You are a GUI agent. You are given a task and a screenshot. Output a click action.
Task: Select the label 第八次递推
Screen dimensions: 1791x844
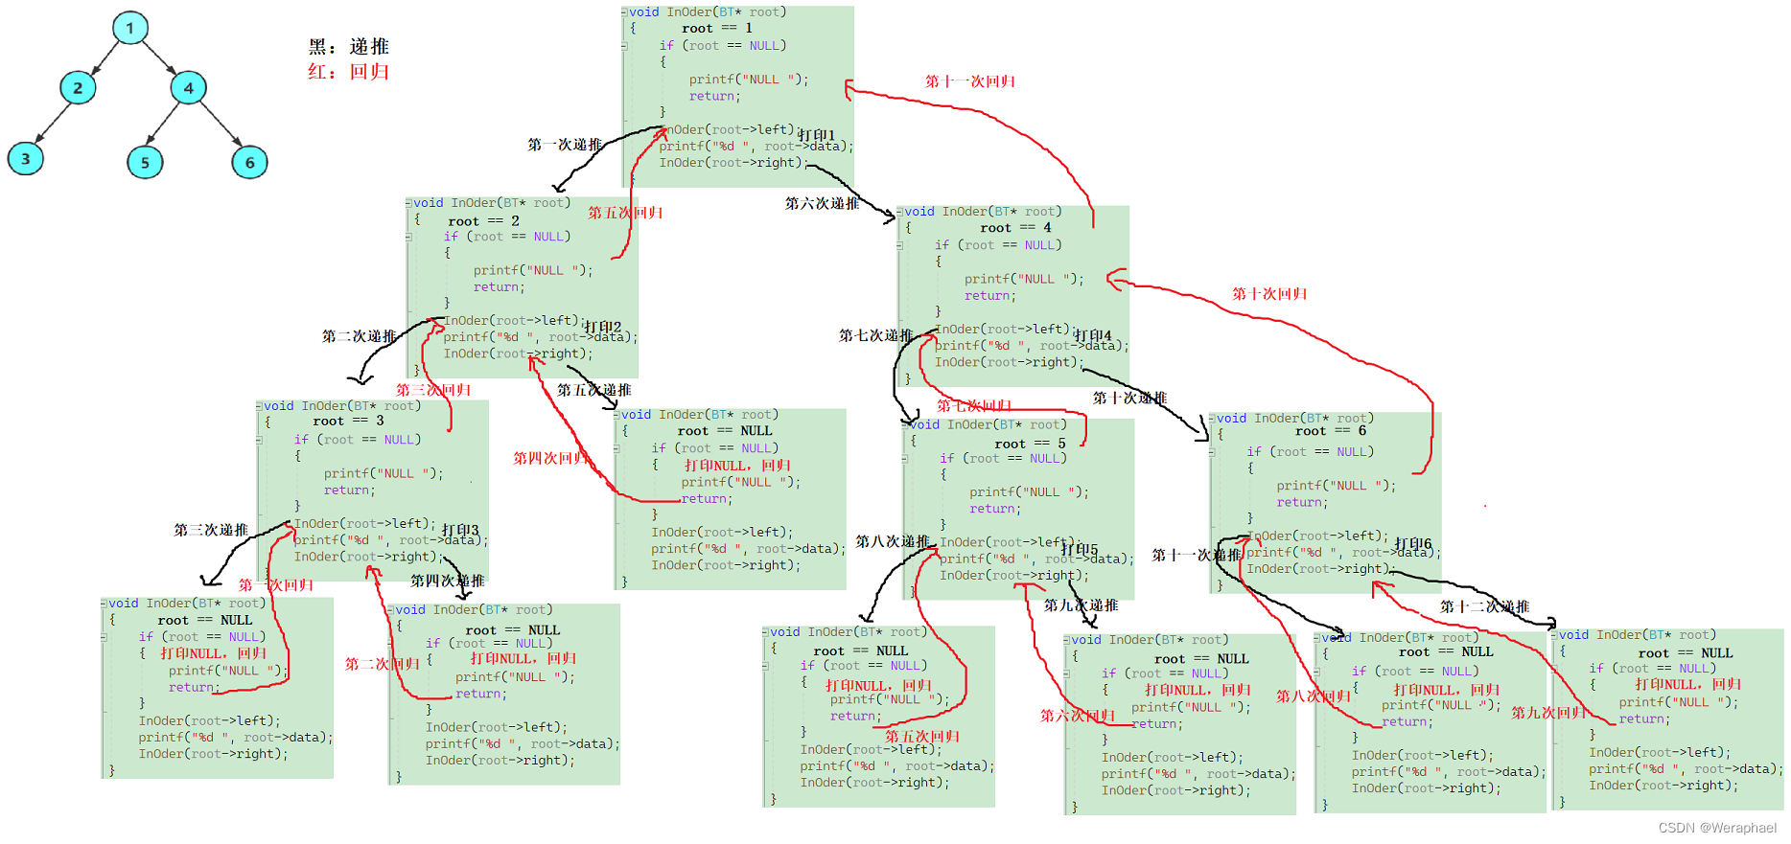[x=893, y=541]
